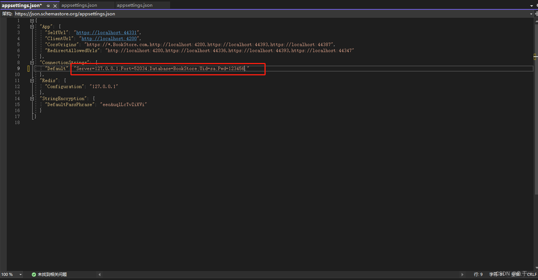
Task: Open the 100 % zoom level dropdown
Action: [x=20, y=274]
